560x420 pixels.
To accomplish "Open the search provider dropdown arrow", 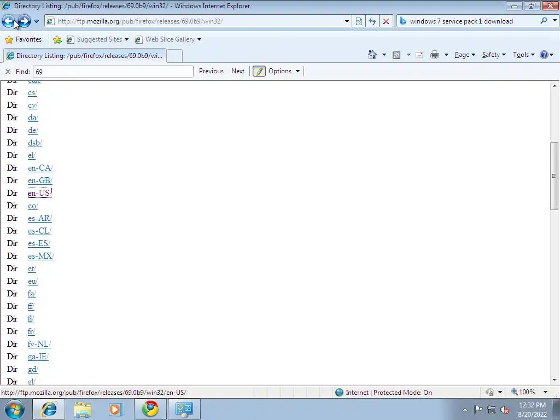I will [555, 21].
